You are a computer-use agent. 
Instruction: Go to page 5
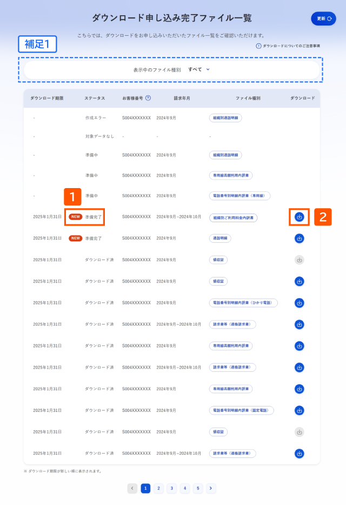coord(198,488)
